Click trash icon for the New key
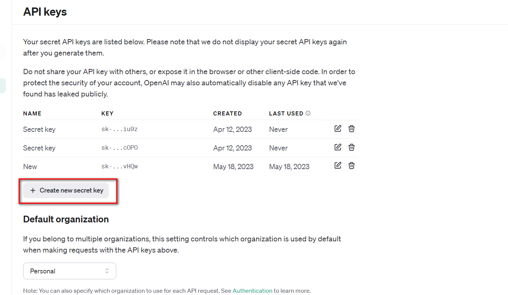This screenshot has height=295, width=508. coord(351,165)
